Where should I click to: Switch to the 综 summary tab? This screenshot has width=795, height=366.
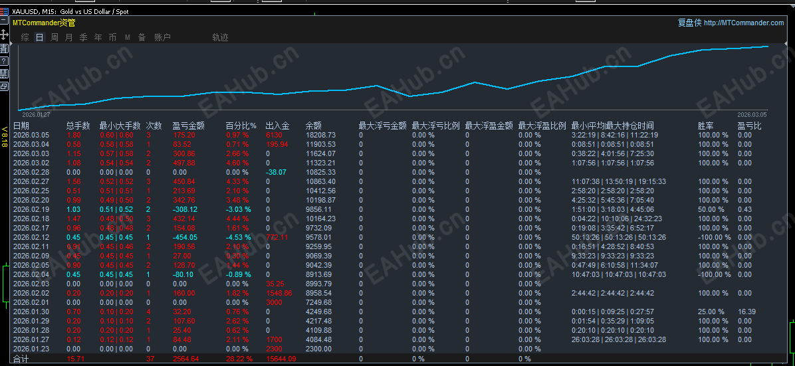(25, 37)
